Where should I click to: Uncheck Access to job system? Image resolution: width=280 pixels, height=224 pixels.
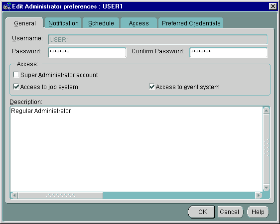(16, 87)
